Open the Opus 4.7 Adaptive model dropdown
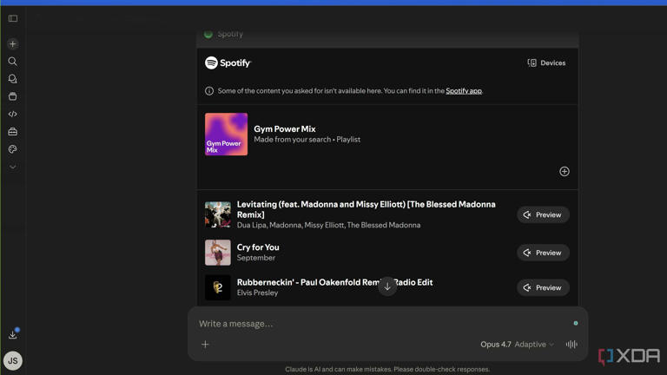The width and height of the screenshot is (667, 375). click(517, 345)
